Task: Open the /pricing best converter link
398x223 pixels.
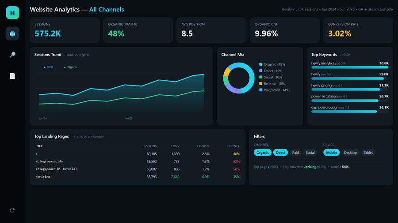Action: (x=310, y=167)
